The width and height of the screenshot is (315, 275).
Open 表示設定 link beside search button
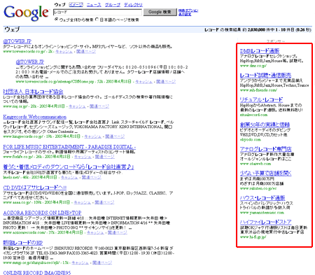tap(185, 14)
